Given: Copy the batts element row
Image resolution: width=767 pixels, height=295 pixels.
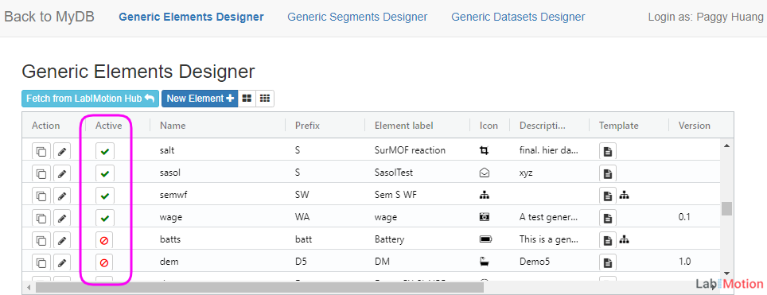Looking at the screenshot, I should click(x=41, y=240).
